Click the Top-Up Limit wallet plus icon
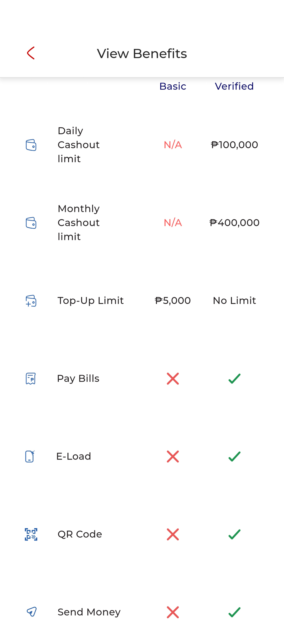This screenshot has height=623, width=284. [31, 301]
